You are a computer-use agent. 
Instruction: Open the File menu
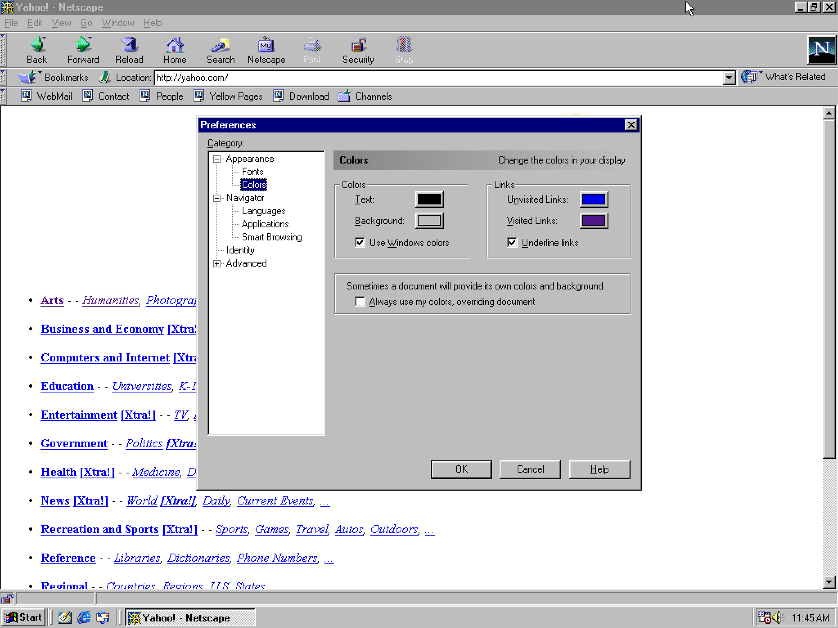11,23
